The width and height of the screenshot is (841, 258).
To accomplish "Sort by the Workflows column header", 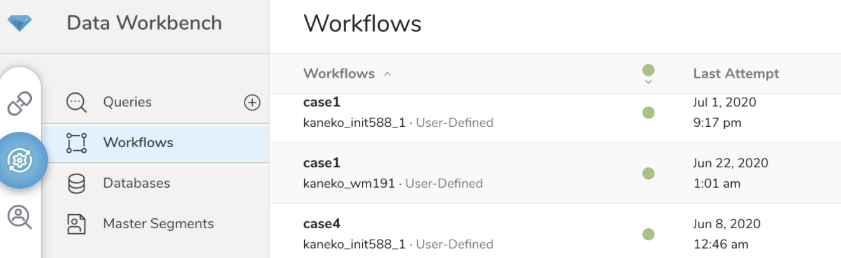I will coord(339,74).
